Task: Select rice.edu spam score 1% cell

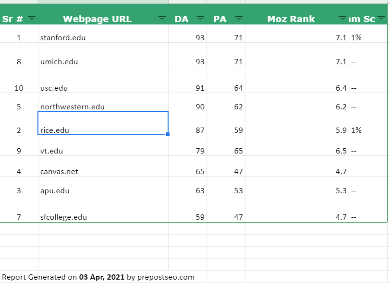Action: point(368,124)
